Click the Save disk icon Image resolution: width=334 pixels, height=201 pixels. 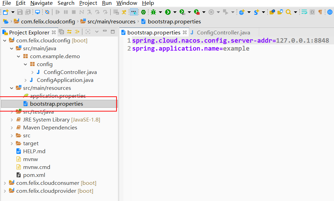tap(20, 12)
